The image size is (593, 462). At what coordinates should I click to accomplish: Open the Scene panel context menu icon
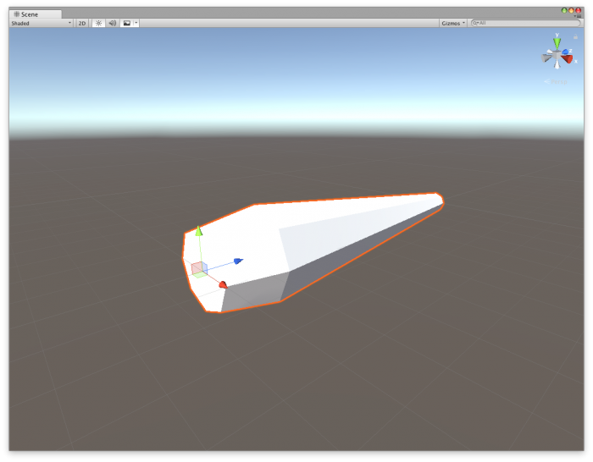(x=579, y=15)
